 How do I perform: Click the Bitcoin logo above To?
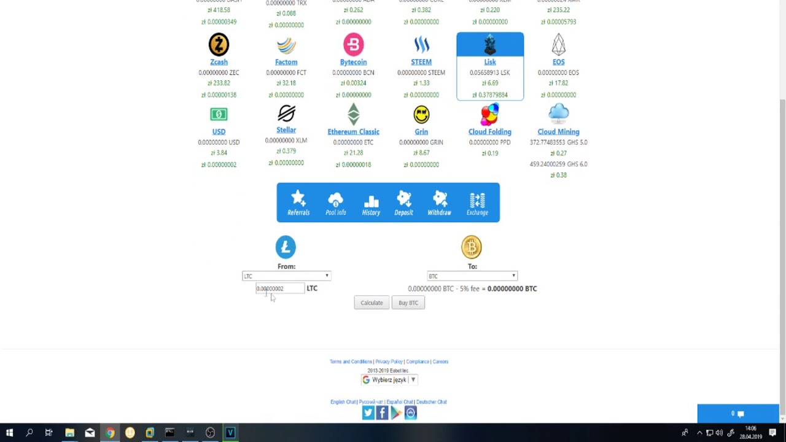[x=472, y=247]
